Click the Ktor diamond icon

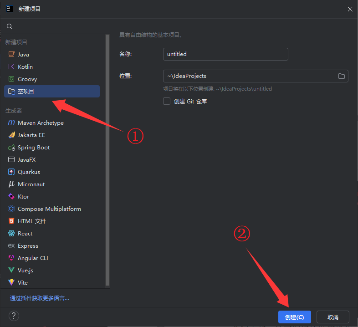pyautogui.click(x=11, y=196)
